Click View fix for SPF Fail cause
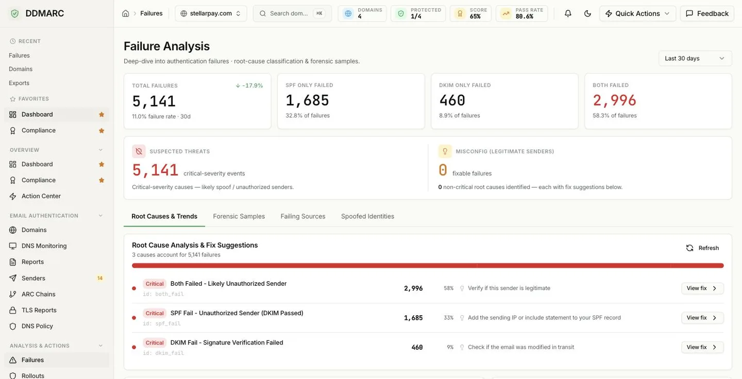Viewport: 742px width, 379px height. 702,318
